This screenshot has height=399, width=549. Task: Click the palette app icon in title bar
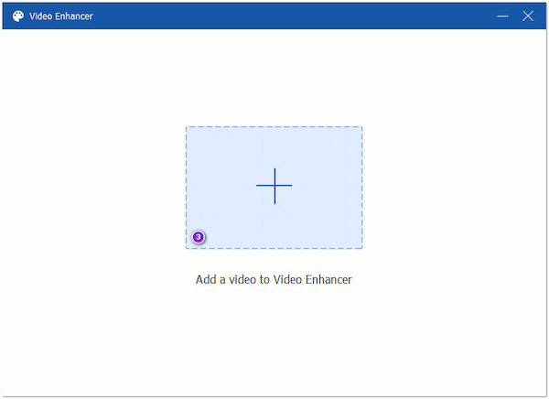click(x=18, y=16)
